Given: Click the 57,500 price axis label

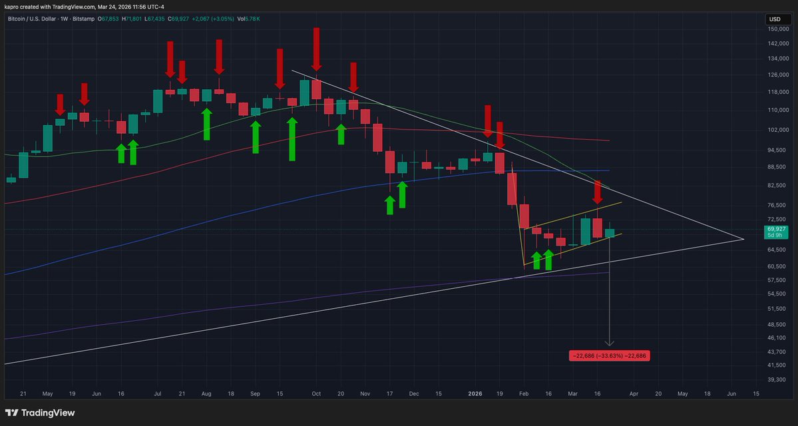Looking at the screenshot, I should (x=778, y=280).
